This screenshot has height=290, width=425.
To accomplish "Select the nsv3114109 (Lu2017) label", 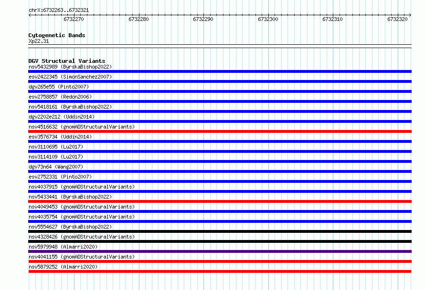I will [x=56, y=157].
